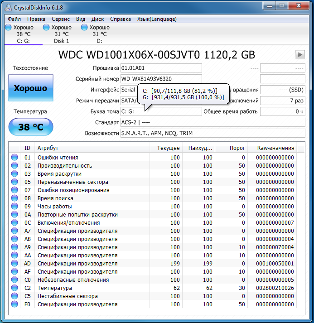This screenshot has width=314, height=323.
Task: Click status icon of attribute A9 row
Action: coord(14,247)
